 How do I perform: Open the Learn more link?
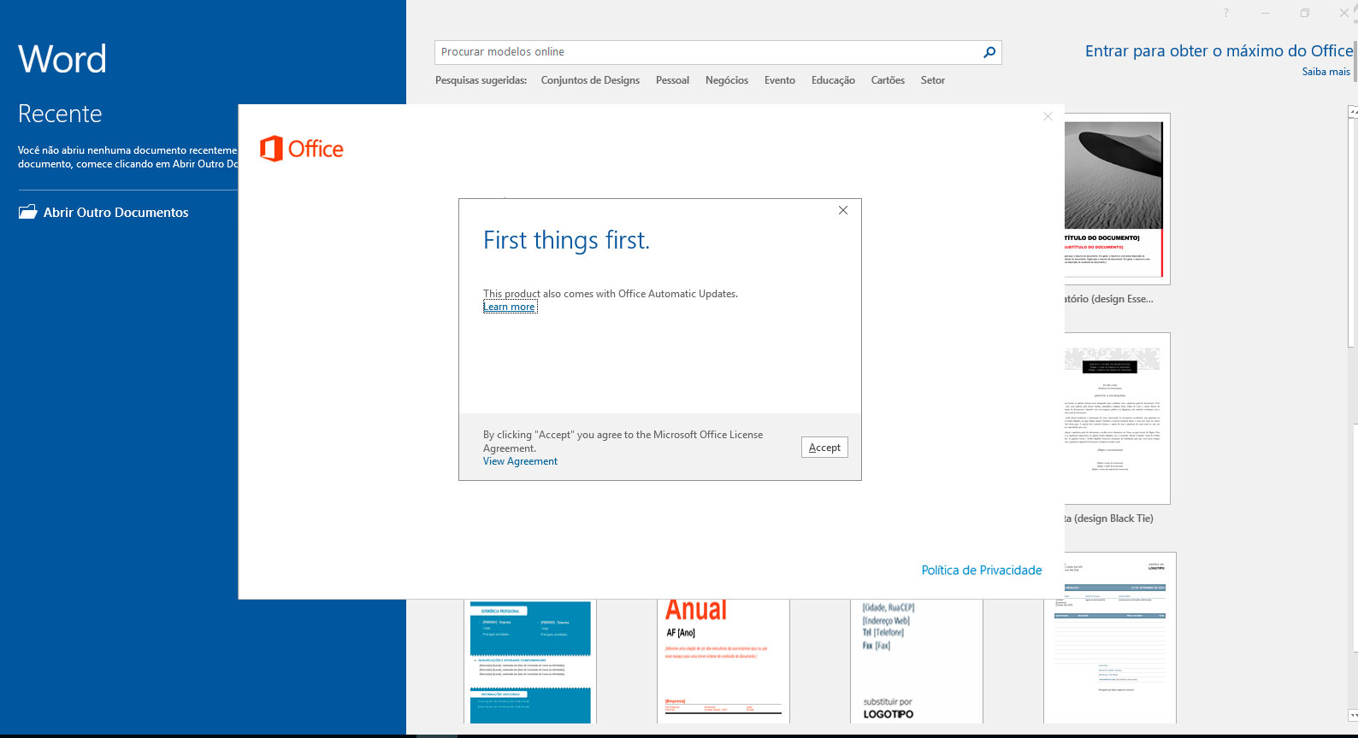(x=510, y=307)
